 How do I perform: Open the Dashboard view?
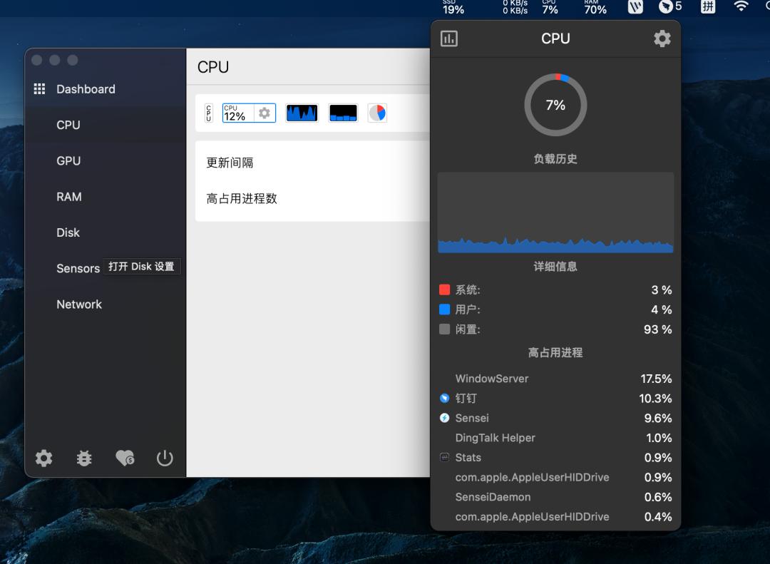tap(86, 88)
